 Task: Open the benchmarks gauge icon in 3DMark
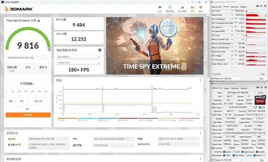coord(170,7)
